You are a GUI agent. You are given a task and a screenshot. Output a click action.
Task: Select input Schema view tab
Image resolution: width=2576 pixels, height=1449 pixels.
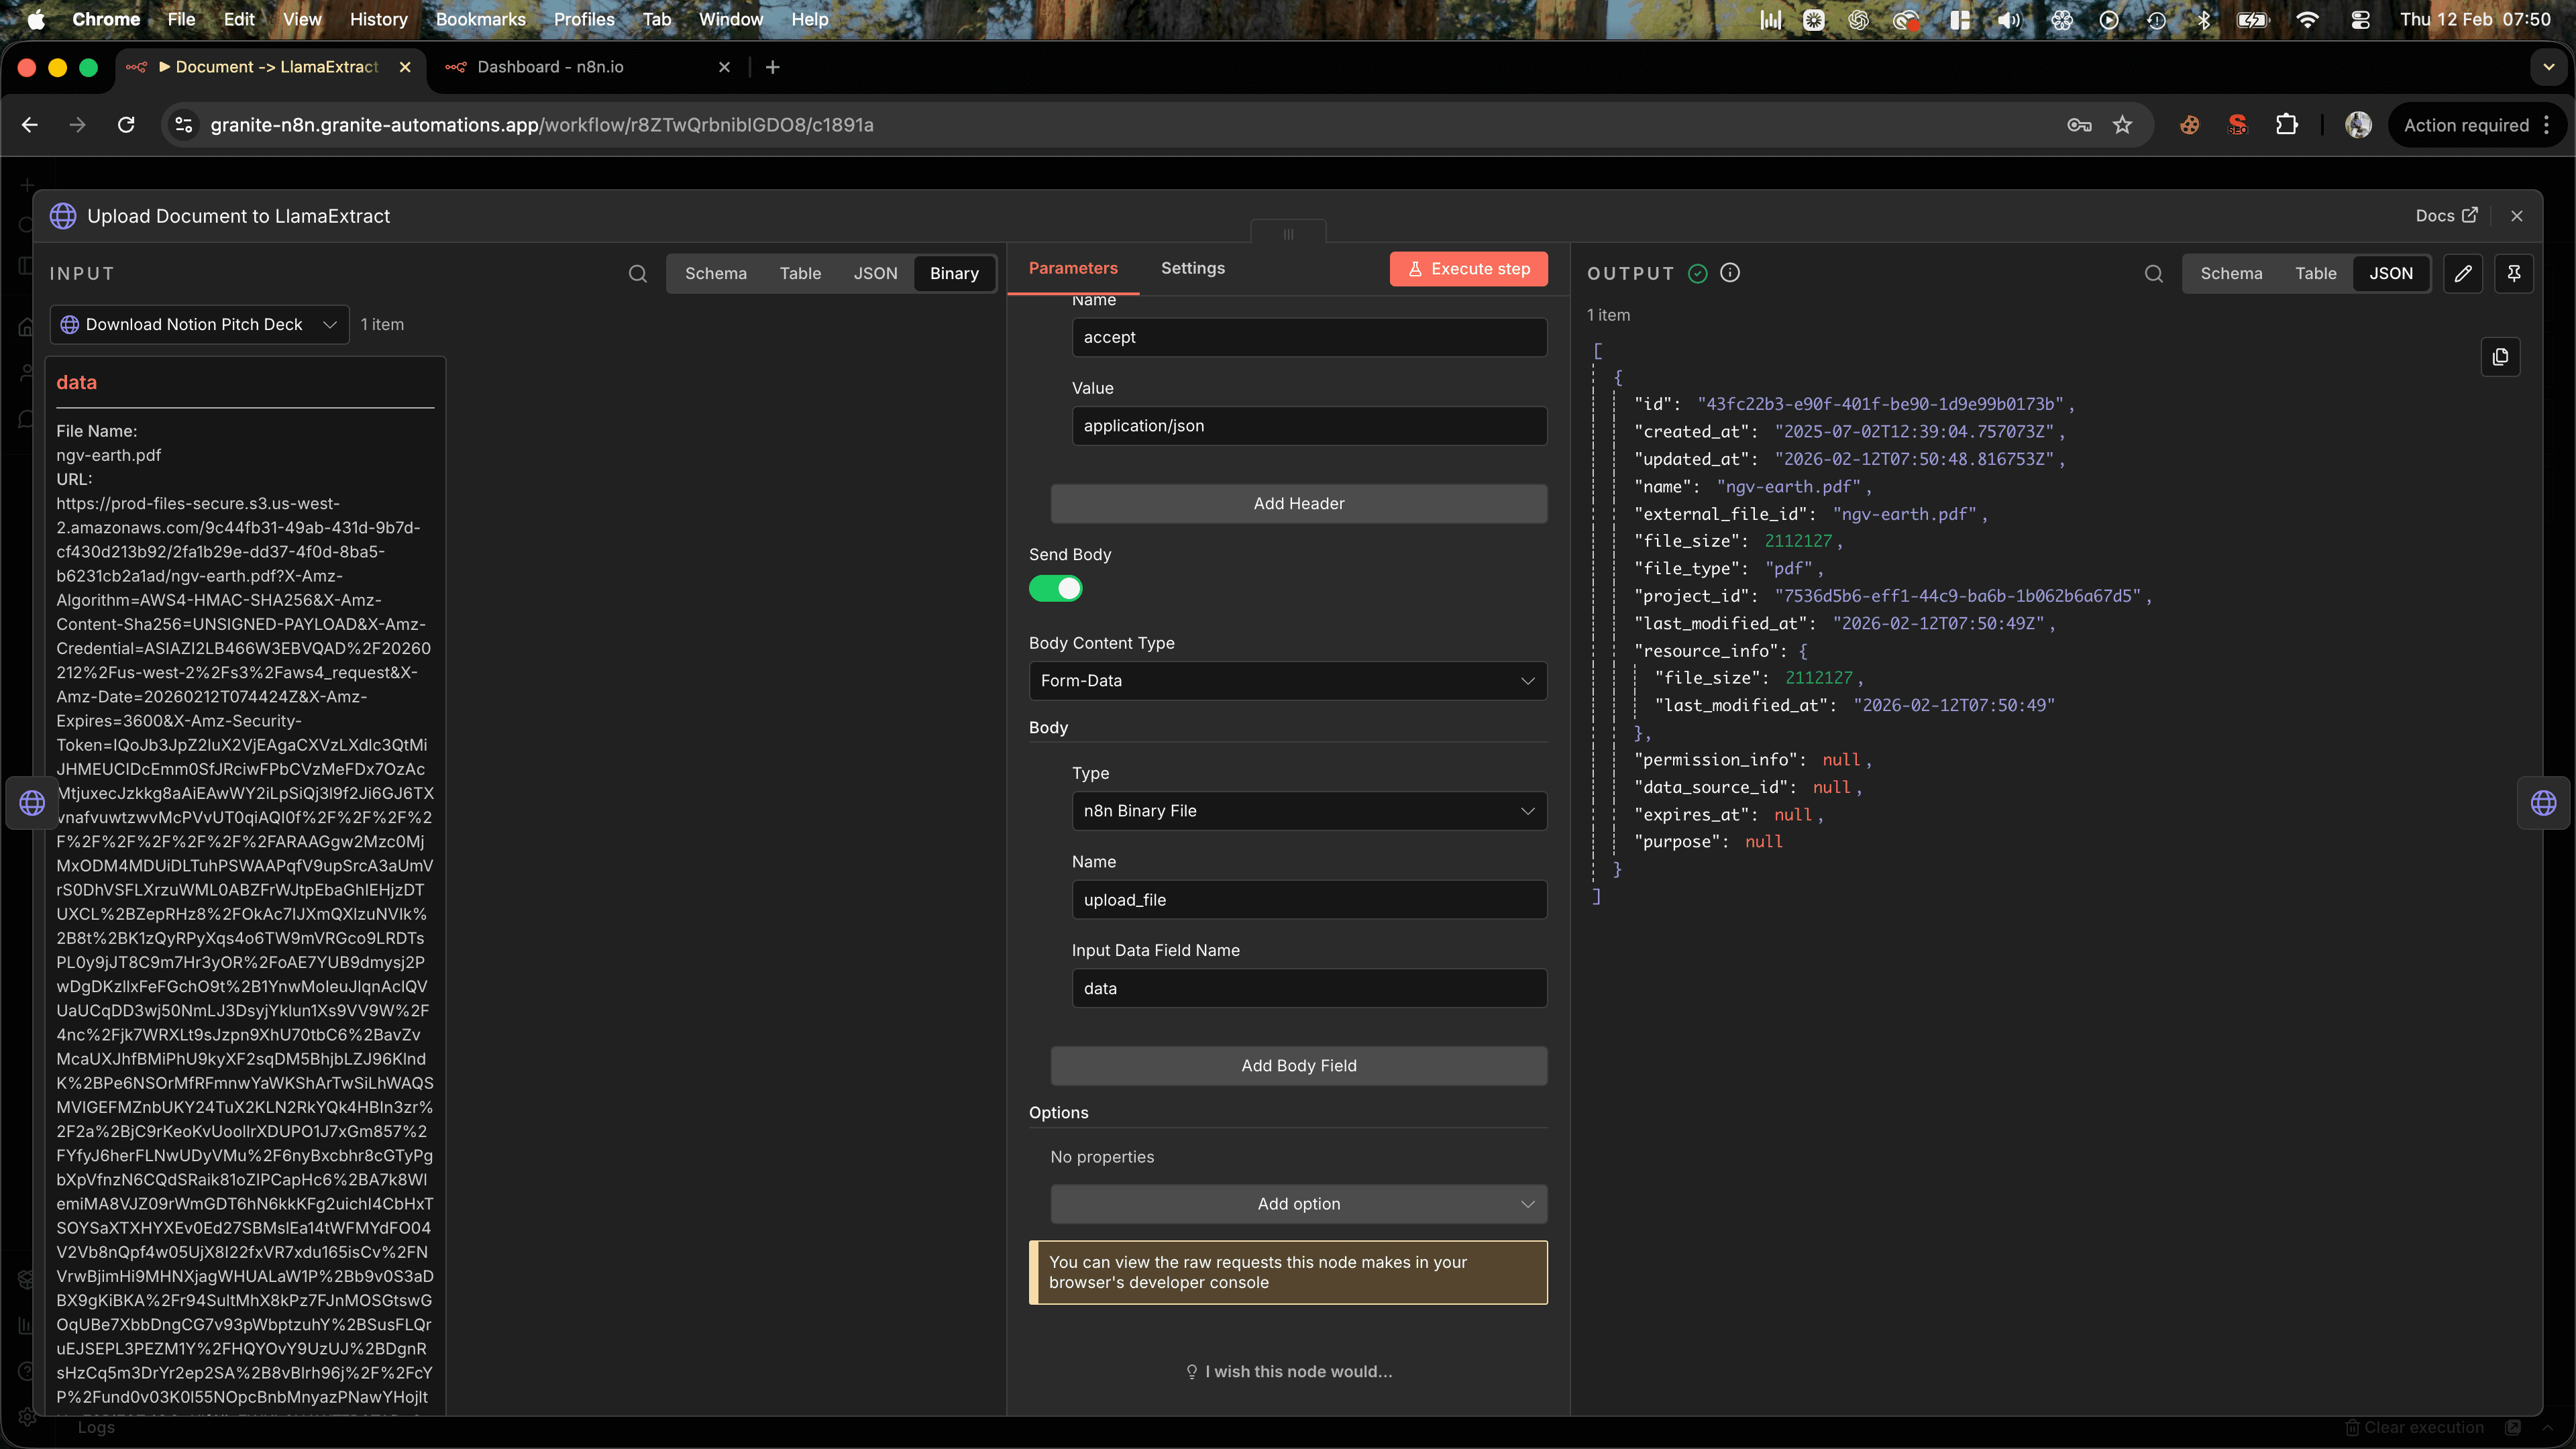pos(715,274)
